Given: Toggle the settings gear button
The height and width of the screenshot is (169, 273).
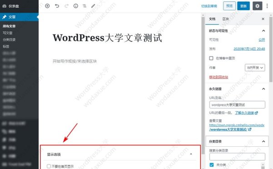Looking at the screenshot, I should pyautogui.click(x=258, y=6).
